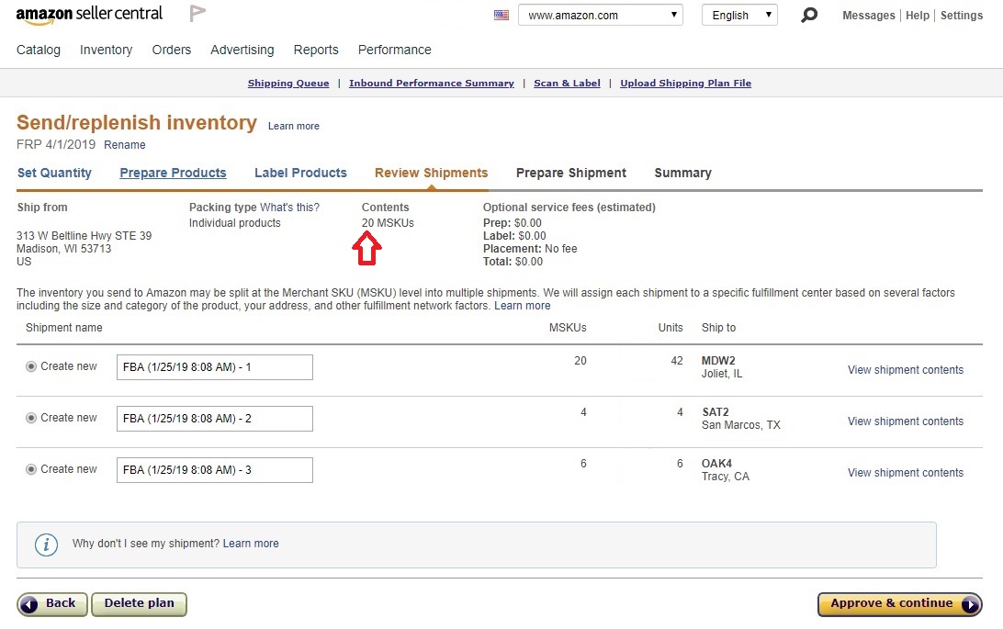Open the English language dropdown

(739, 15)
